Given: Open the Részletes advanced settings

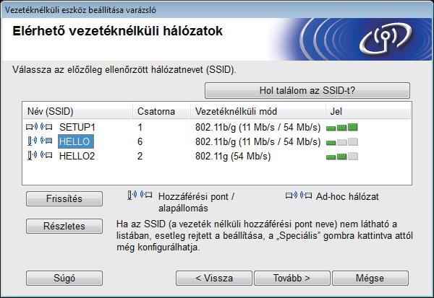Looking at the screenshot, I should pos(64,226).
